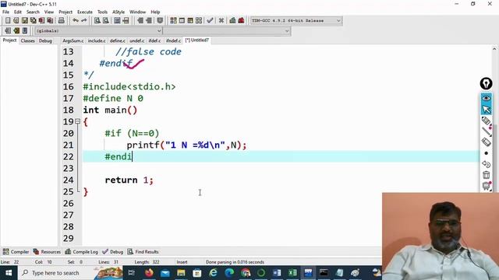Open the Execute menu
Viewport: 499px width, 280px height.
[x=85, y=12]
